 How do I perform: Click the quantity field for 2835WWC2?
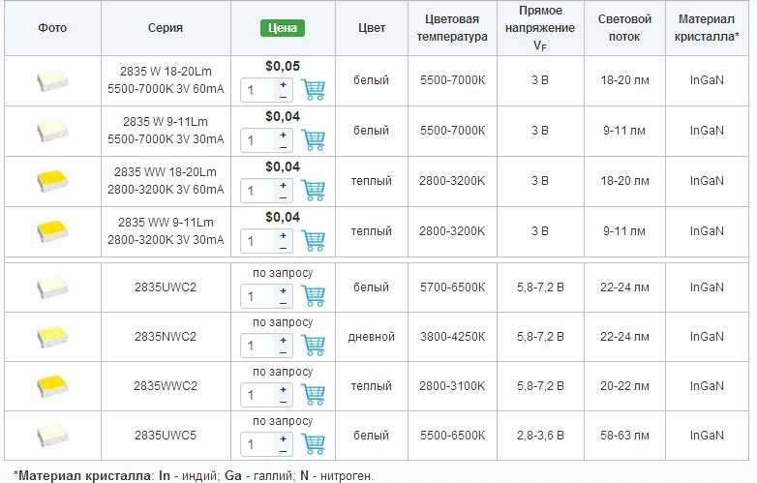[259, 395]
